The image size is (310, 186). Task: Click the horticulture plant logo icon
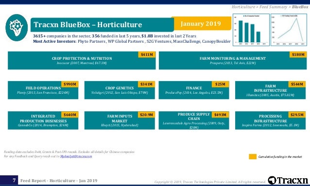(x=17, y=28)
